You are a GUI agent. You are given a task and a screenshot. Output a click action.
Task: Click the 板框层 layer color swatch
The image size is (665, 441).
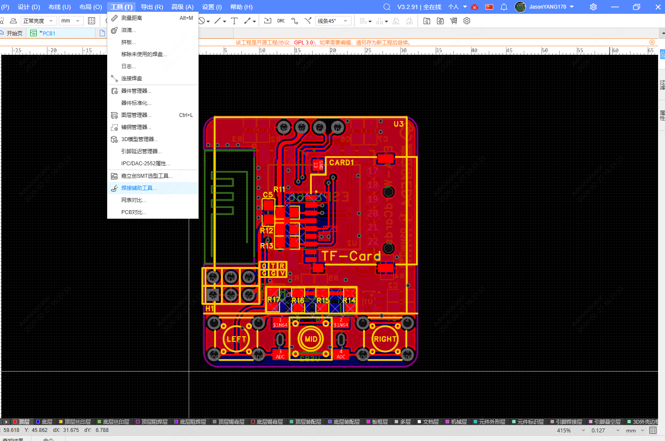click(x=369, y=422)
